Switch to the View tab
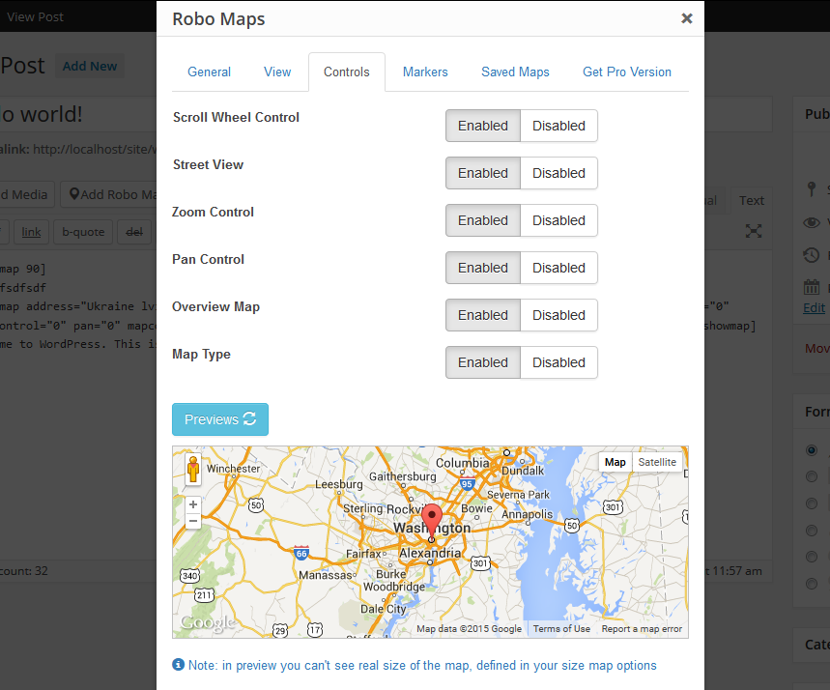Screen dimensions: 830x690 pyautogui.click(x=277, y=72)
